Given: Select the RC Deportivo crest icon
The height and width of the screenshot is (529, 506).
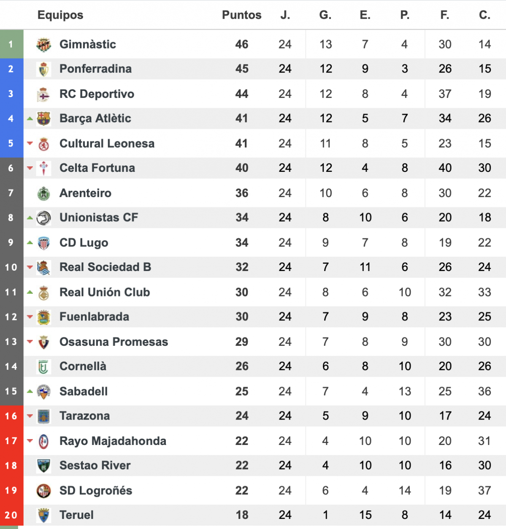Looking at the screenshot, I should pyautogui.click(x=43, y=94).
